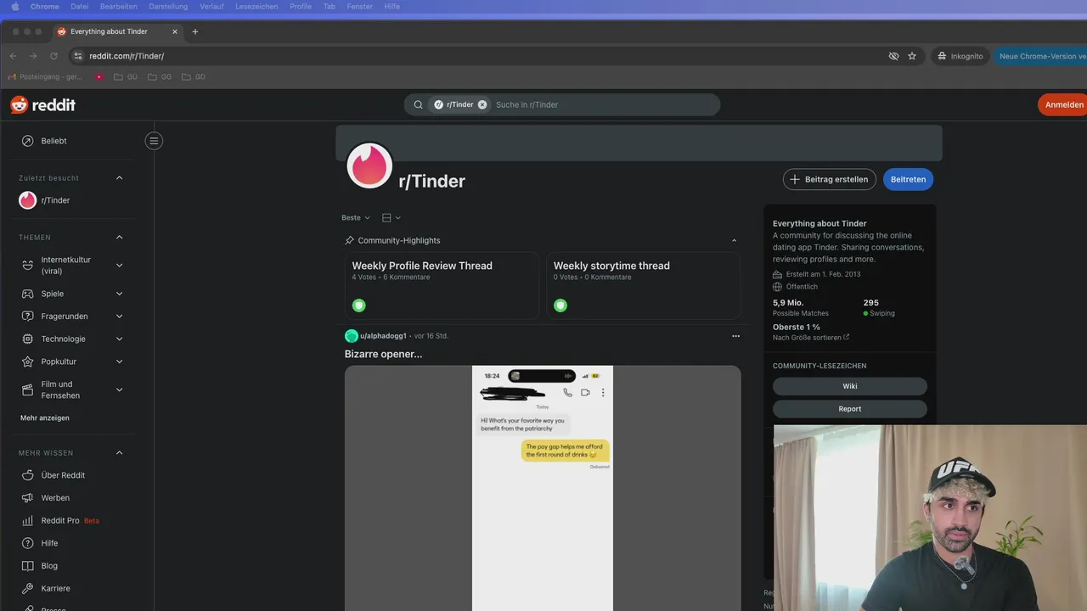Screen dimensions: 1087x611
Task: Collapse the Zuletzt besucht section
Action: (119, 178)
